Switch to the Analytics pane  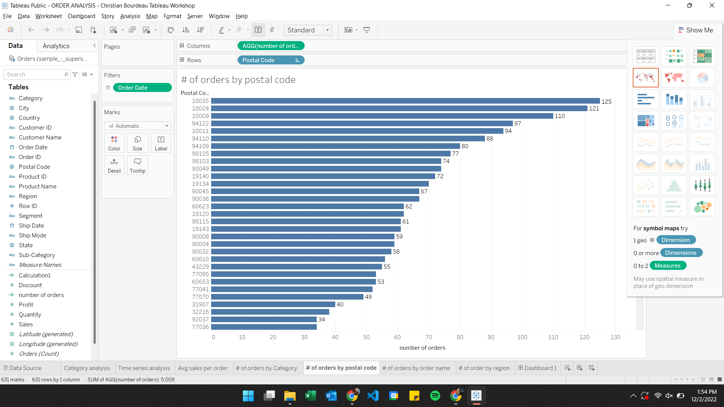[x=55, y=46]
